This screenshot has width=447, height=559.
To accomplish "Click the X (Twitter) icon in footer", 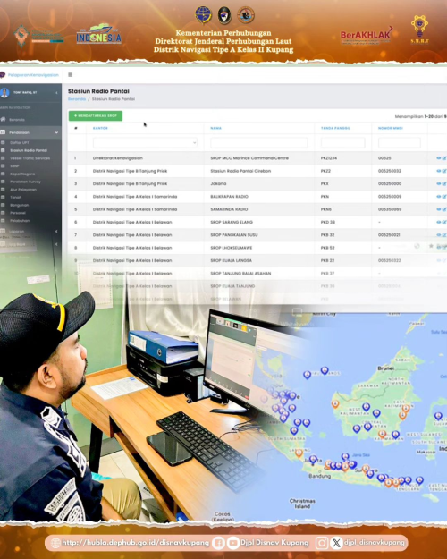I will pyautogui.click(x=336, y=543).
